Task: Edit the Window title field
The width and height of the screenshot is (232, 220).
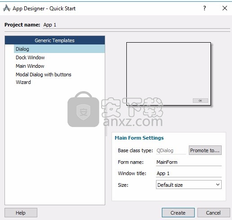Action: (189, 173)
